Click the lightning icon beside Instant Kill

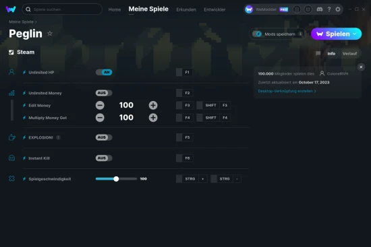[x=24, y=158]
